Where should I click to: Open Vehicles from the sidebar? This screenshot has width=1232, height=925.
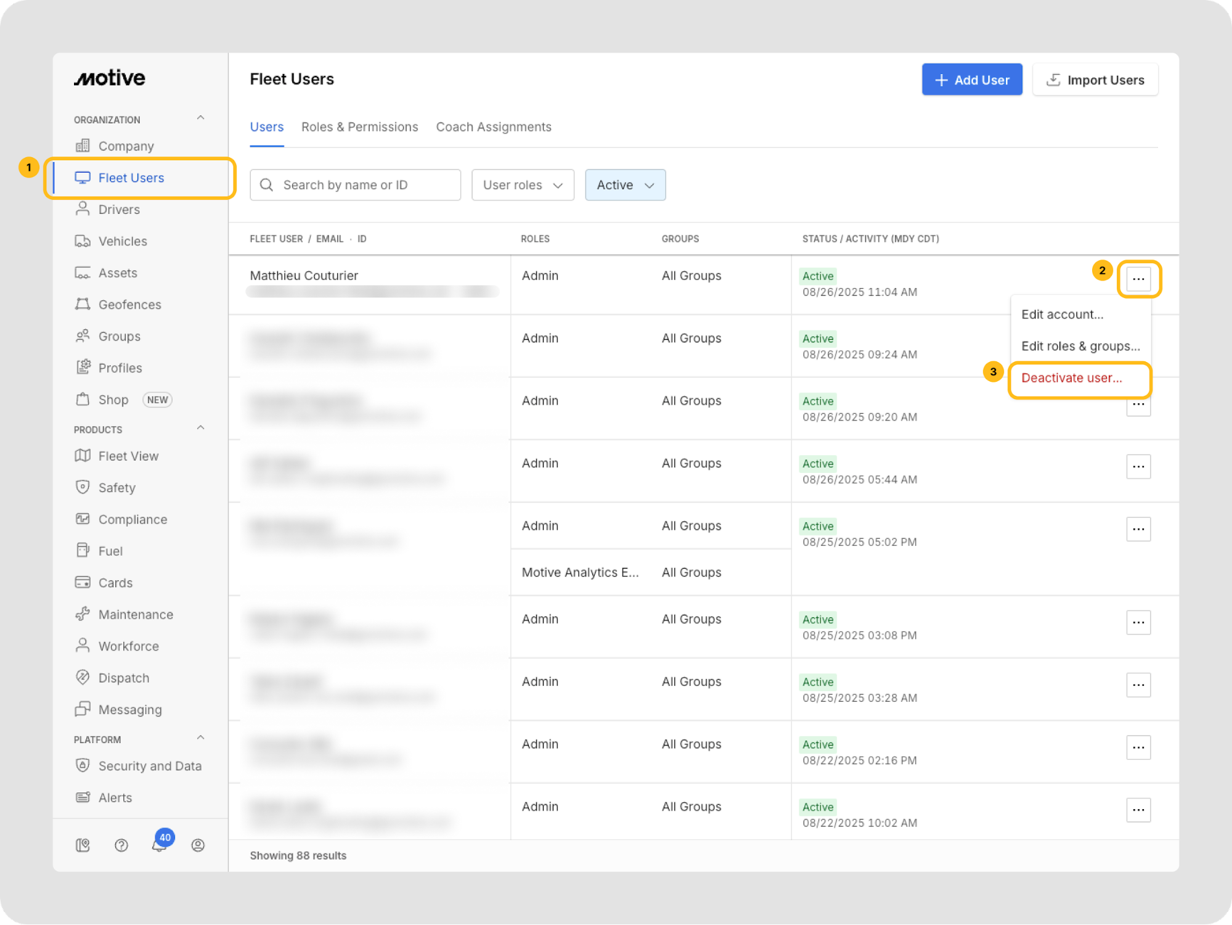(x=123, y=241)
